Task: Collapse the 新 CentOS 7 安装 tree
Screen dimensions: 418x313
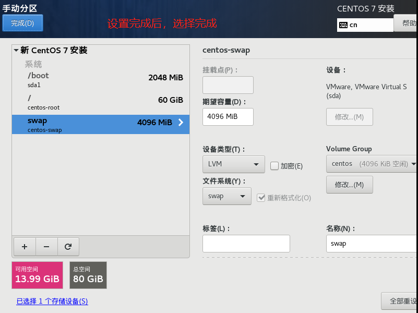Action: click(16, 50)
